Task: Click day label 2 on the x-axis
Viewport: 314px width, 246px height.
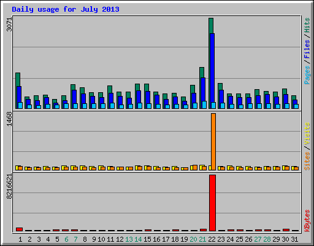Action: tap(29, 239)
